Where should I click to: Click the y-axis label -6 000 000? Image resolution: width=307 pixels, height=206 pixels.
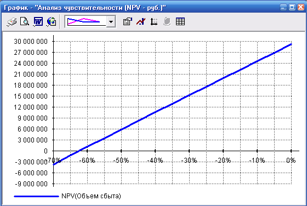tap(31, 173)
